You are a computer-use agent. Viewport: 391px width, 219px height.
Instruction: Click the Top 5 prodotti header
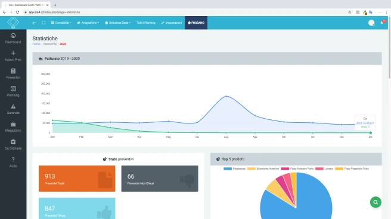[296, 159]
